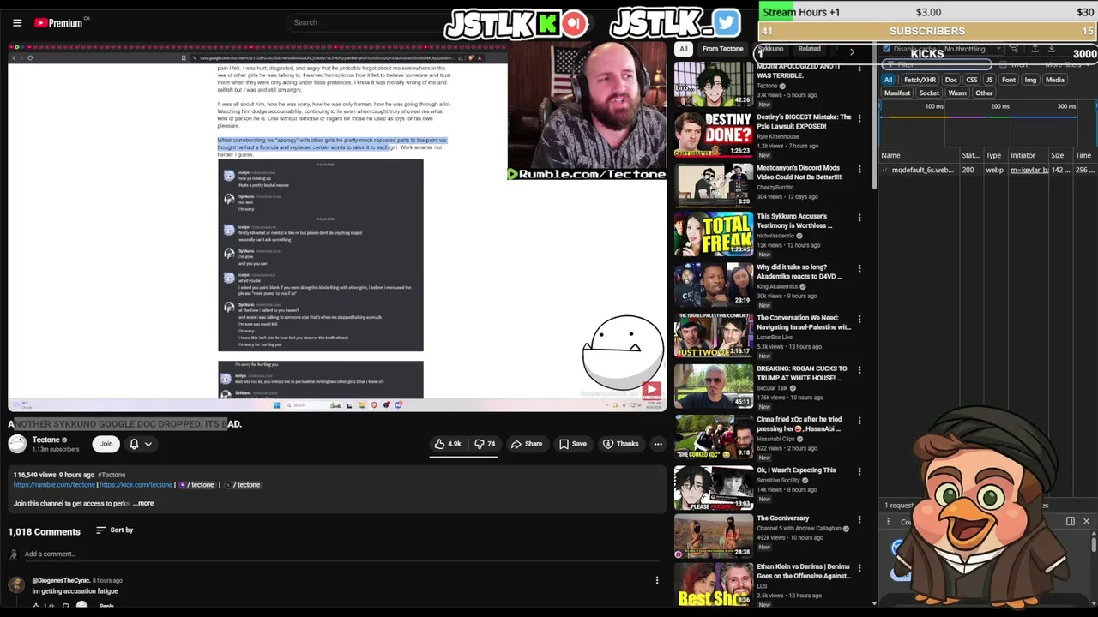Toggle the Img request filter
The width and height of the screenshot is (1098, 617).
1030,80
